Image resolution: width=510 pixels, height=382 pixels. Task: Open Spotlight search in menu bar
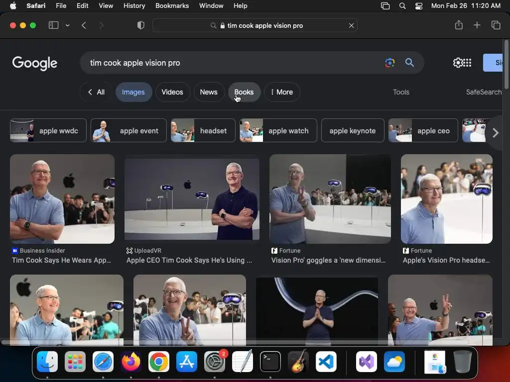click(402, 6)
